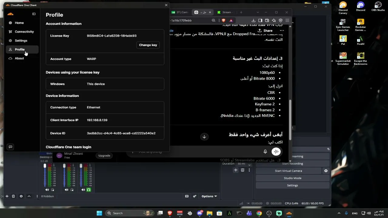Screen dimensions: 388x218
Task: Select the license key value text
Action: pos(112,36)
